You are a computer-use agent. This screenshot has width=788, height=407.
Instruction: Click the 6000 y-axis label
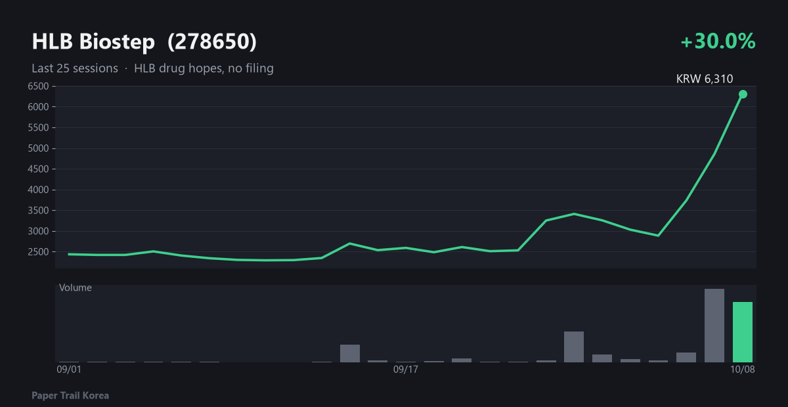tap(39, 107)
